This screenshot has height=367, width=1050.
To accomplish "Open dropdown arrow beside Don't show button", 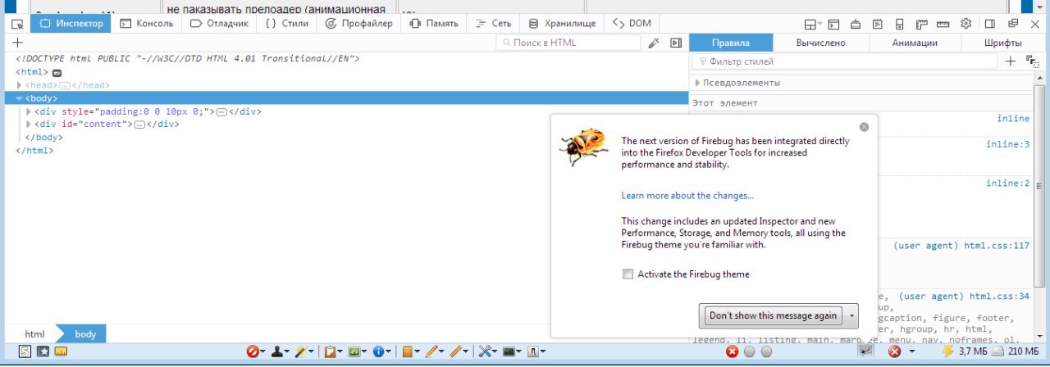I will point(853,315).
